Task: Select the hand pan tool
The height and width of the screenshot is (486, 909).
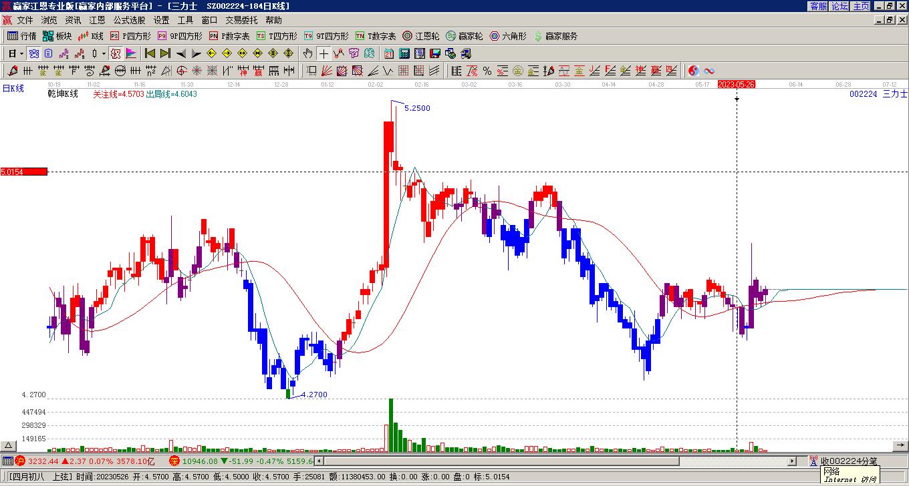Action: [x=308, y=53]
